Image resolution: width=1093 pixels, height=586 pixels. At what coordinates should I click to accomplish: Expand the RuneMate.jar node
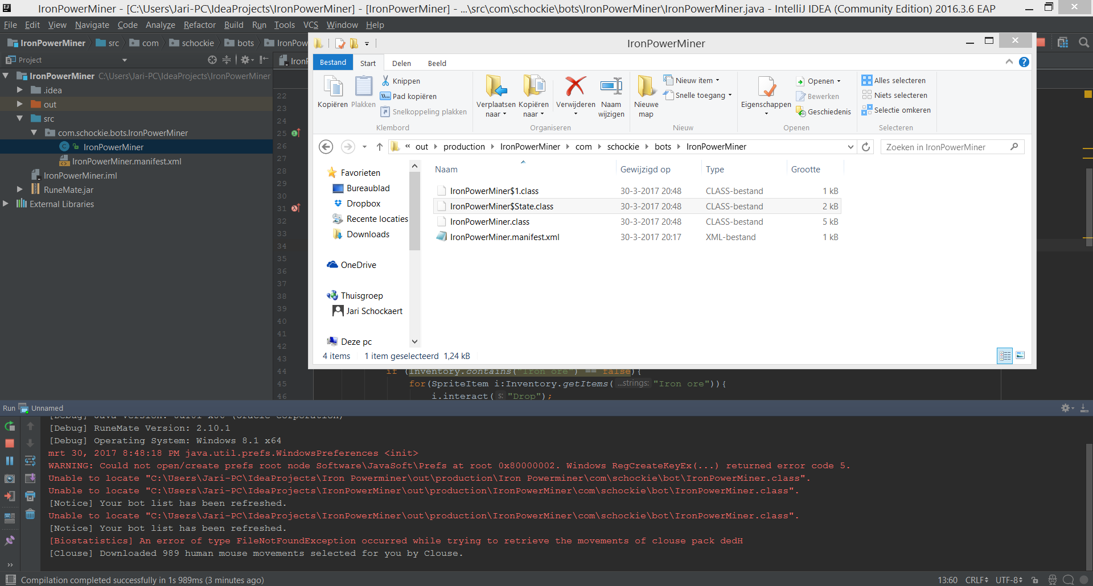coord(19,189)
